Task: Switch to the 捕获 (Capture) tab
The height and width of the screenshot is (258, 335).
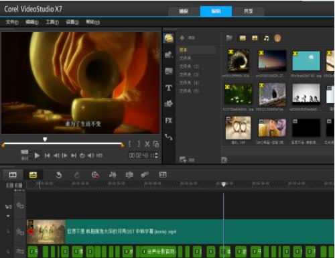Action: click(x=184, y=11)
